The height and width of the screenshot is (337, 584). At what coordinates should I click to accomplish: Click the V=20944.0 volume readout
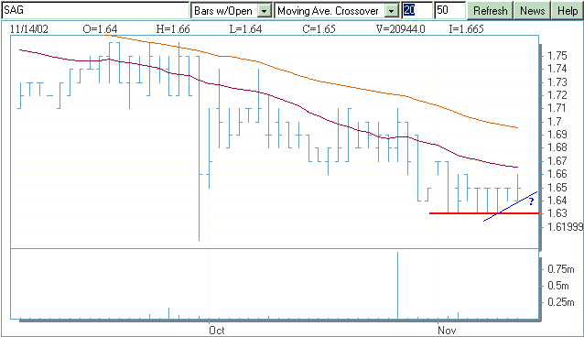[x=400, y=29]
